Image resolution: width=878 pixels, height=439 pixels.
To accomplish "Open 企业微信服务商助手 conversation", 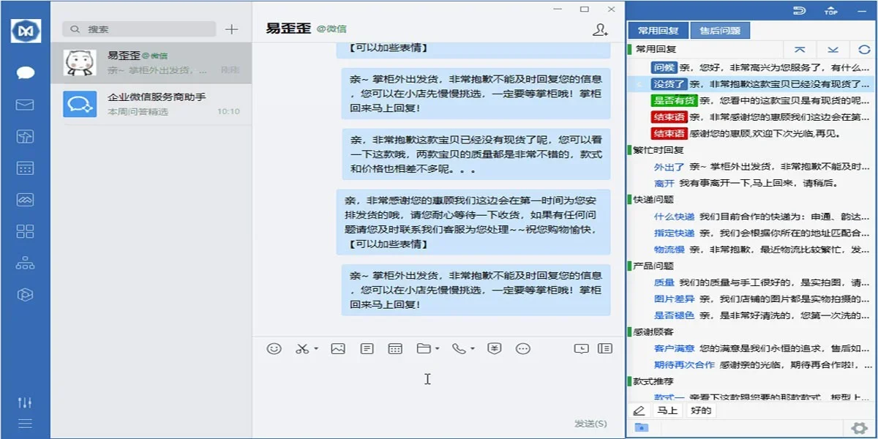I will click(x=151, y=104).
